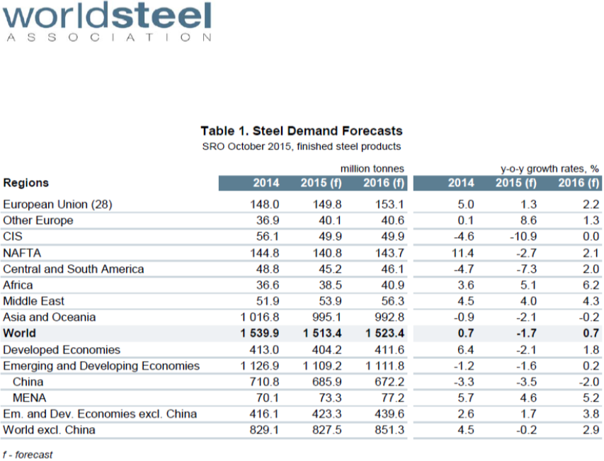This screenshot has height=461, width=604.
Task: Click the 'Middle East' row label
Action: tap(33, 301)
